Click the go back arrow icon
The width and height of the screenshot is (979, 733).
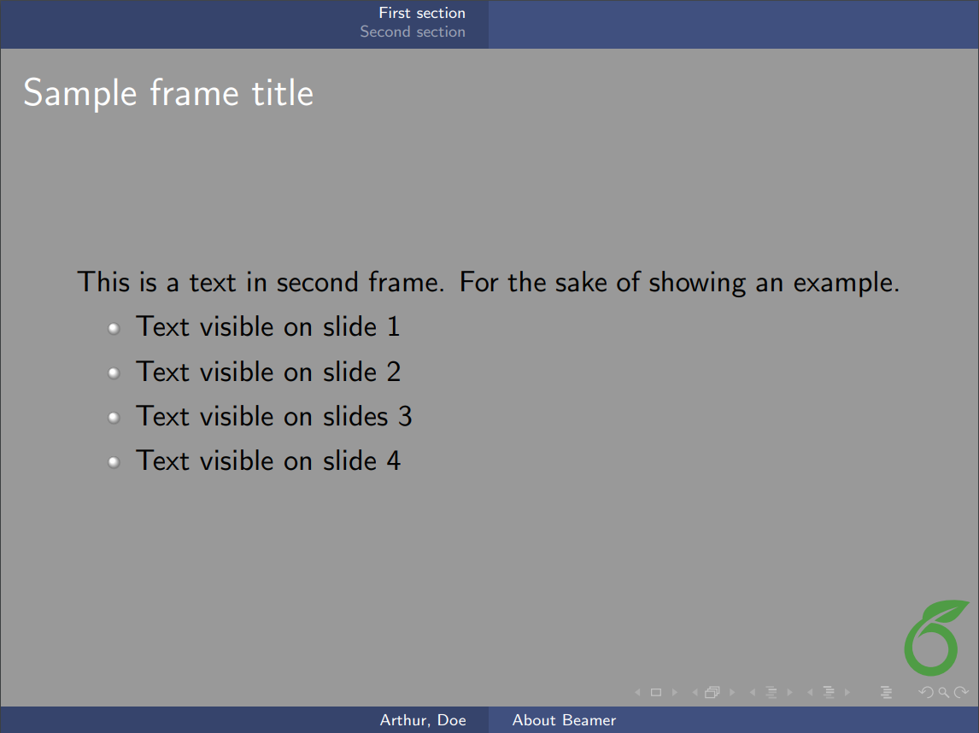point(925,692)
